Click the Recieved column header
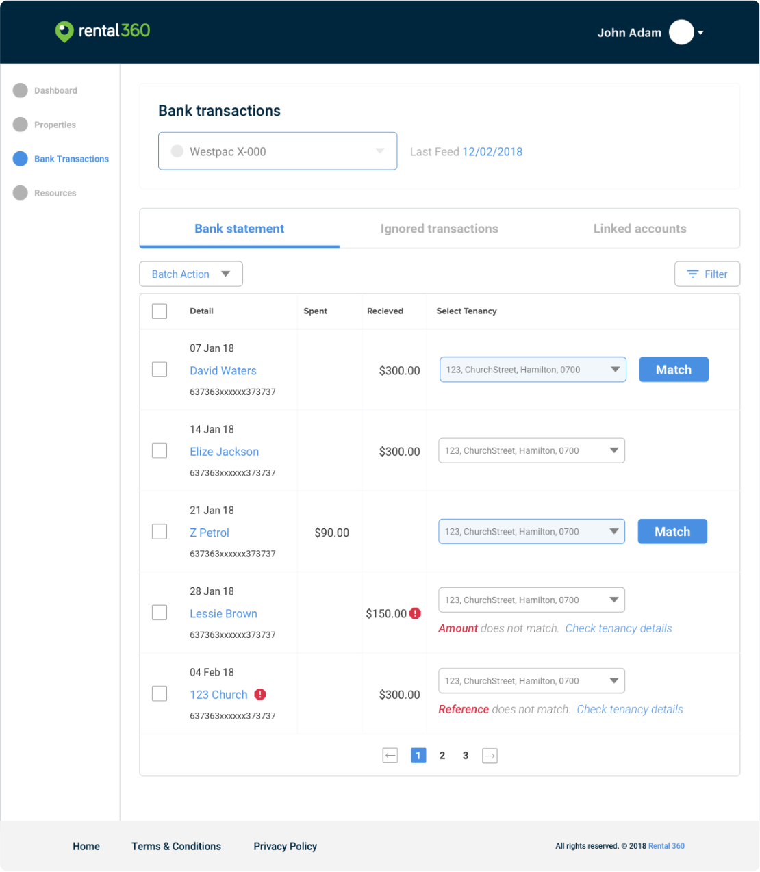The width and height of the screenshot is (760, 872). point(385,311)
